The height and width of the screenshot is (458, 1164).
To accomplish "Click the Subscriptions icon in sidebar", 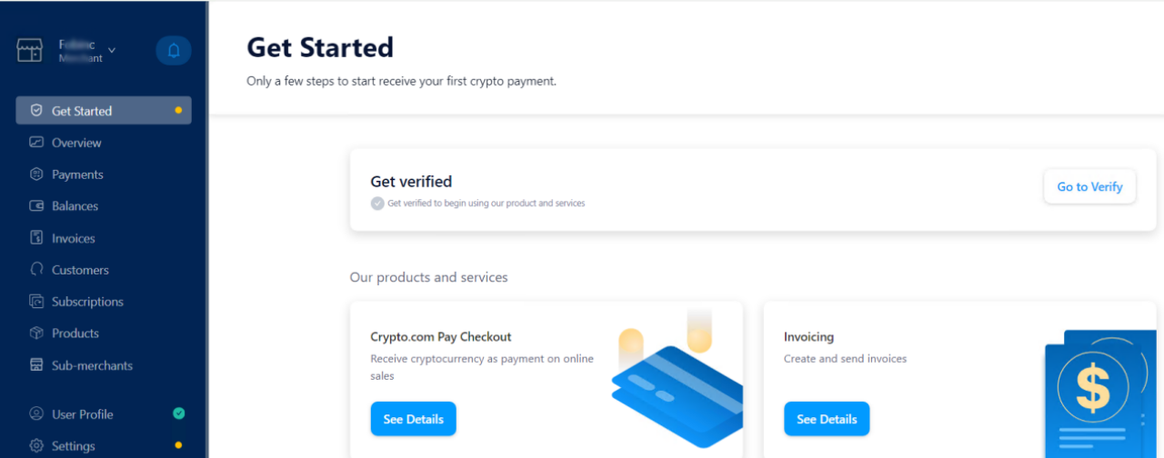I will pos(36,302).
